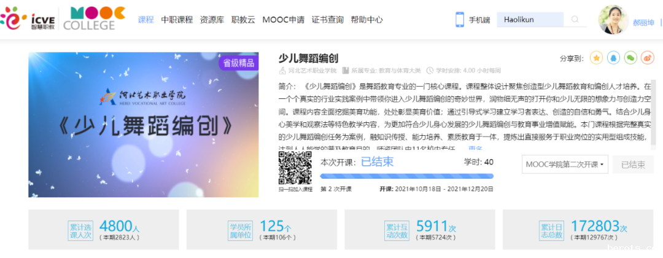The height and width of the screenshot is (258, 663).
Task: Click the ICVE 智慧职教 logo
Action: (x=28, y=19)
